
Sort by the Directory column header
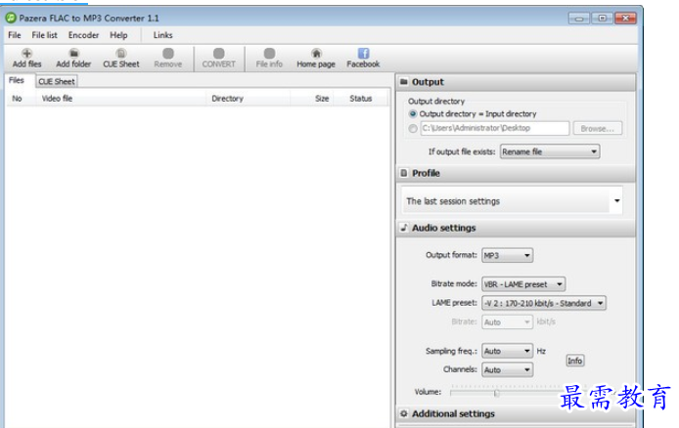click(249, 99)
